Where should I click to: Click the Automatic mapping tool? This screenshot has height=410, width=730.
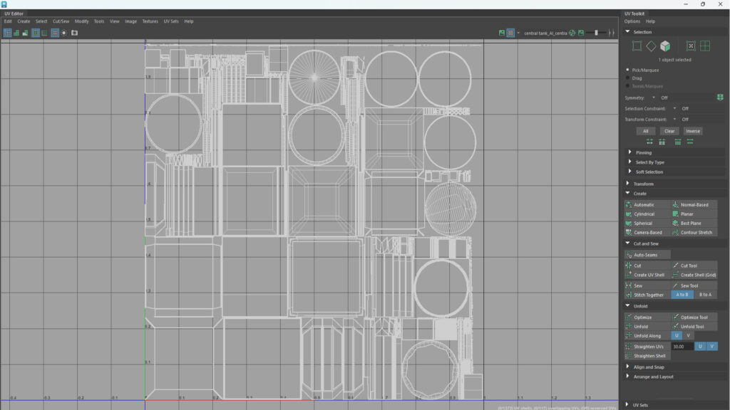pos(647,204)
